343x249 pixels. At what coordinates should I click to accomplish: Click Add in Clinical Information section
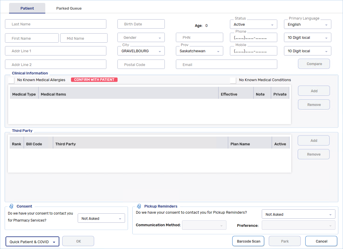(x=314, y=90)
